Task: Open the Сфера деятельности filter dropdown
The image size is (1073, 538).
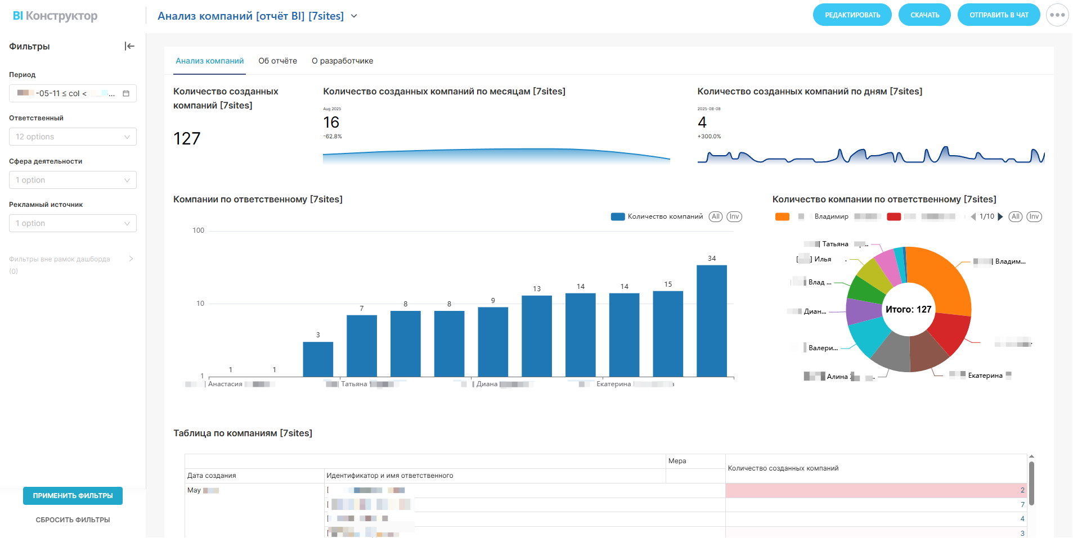Action: pos(73,180)
